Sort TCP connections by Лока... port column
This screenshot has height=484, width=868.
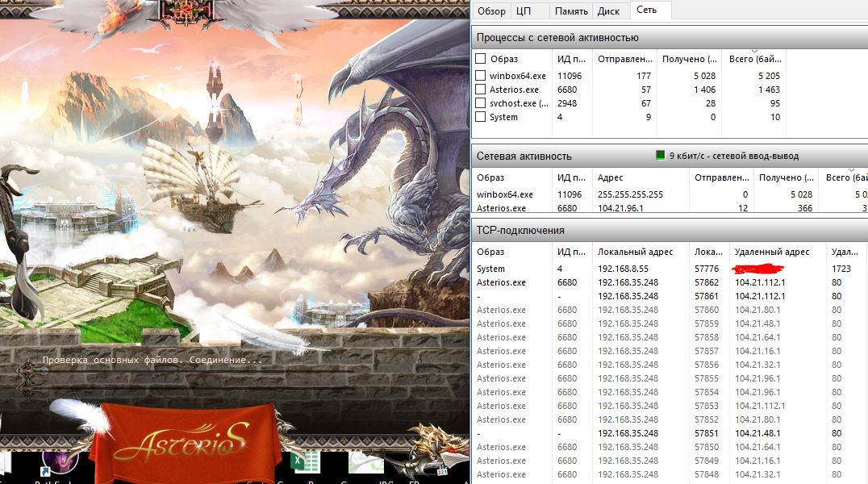tap(708, 252)
